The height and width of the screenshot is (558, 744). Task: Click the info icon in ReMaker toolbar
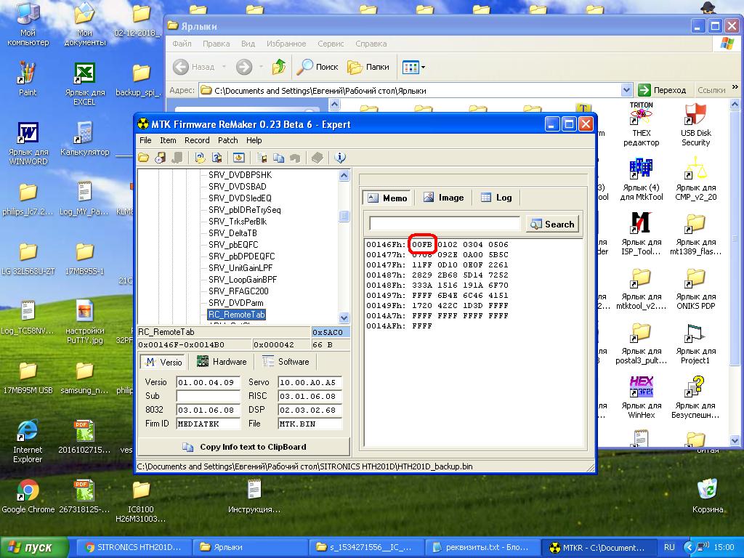point(340,158)
